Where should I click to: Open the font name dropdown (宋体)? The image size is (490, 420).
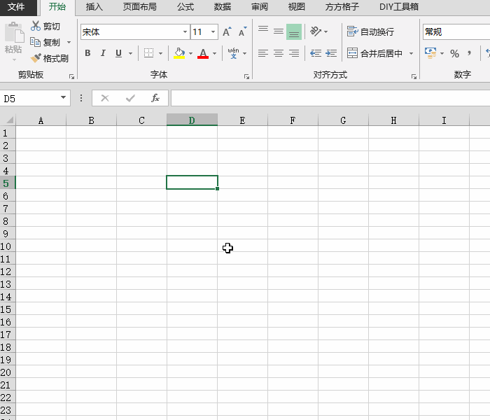[185, 32]
